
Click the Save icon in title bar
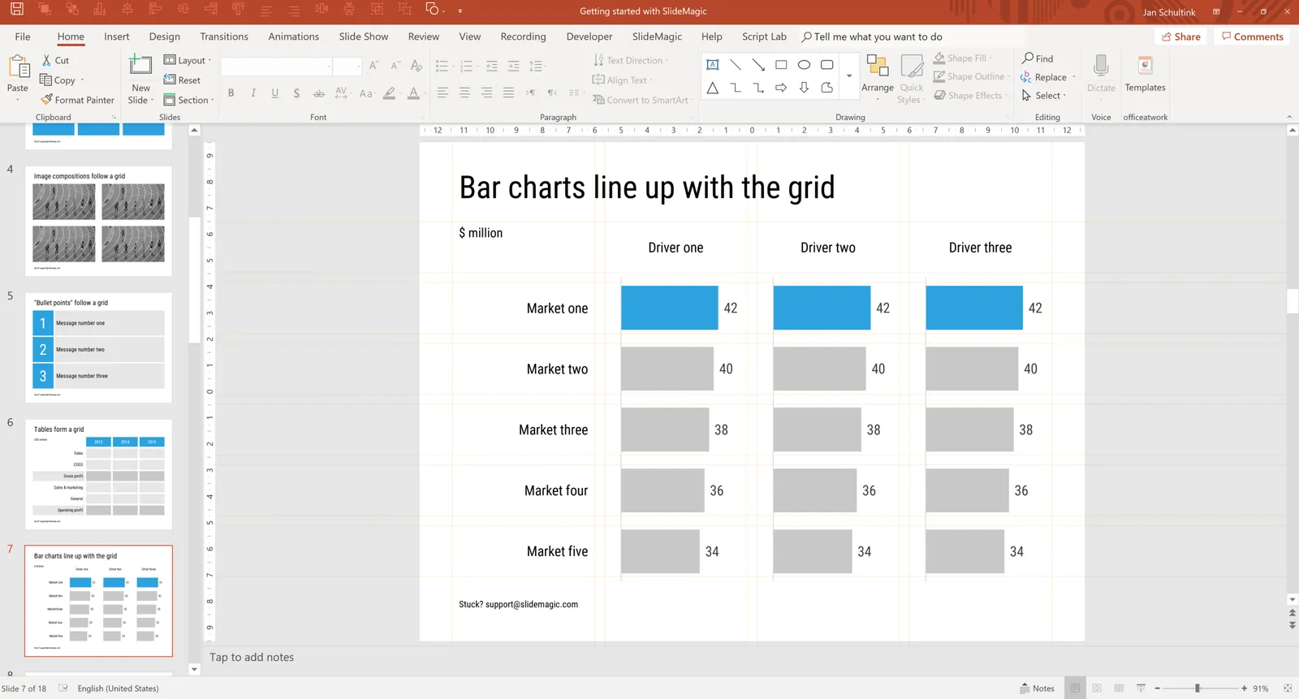[16, 10]
